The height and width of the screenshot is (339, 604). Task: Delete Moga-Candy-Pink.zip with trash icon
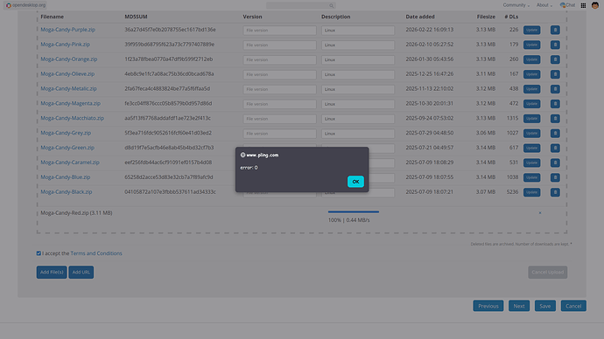pos(555,45)
